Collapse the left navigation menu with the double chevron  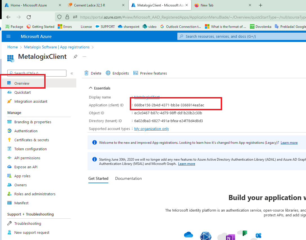[72, 73]
